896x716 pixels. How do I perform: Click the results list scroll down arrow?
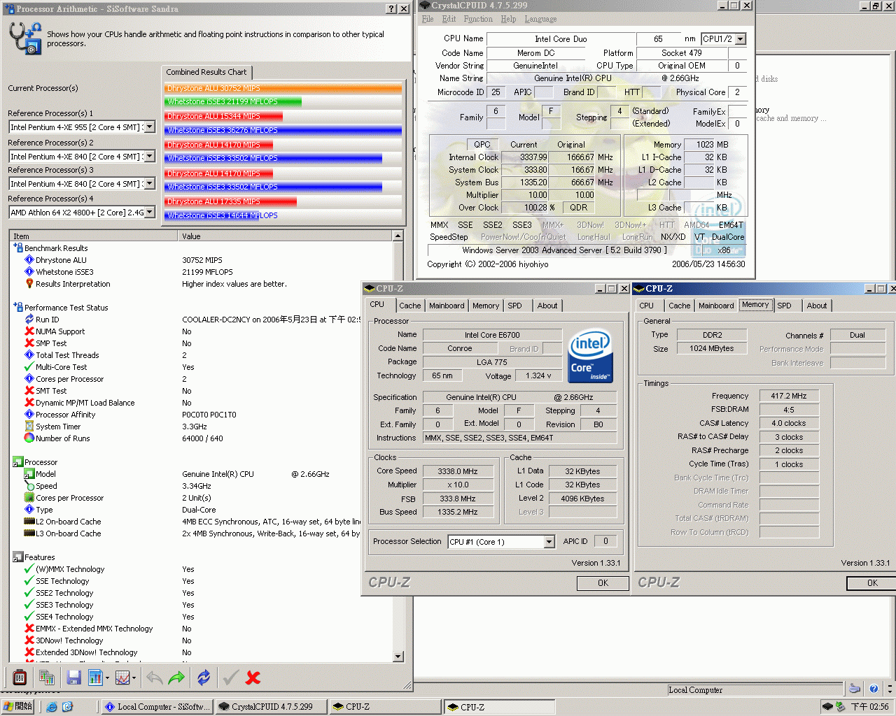[x=398, y=657]
